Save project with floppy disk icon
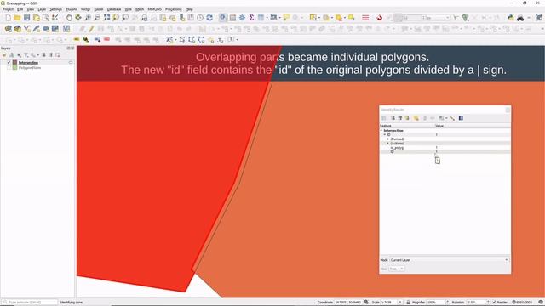Viewport: 545px width, 306px height. [26, 18]
